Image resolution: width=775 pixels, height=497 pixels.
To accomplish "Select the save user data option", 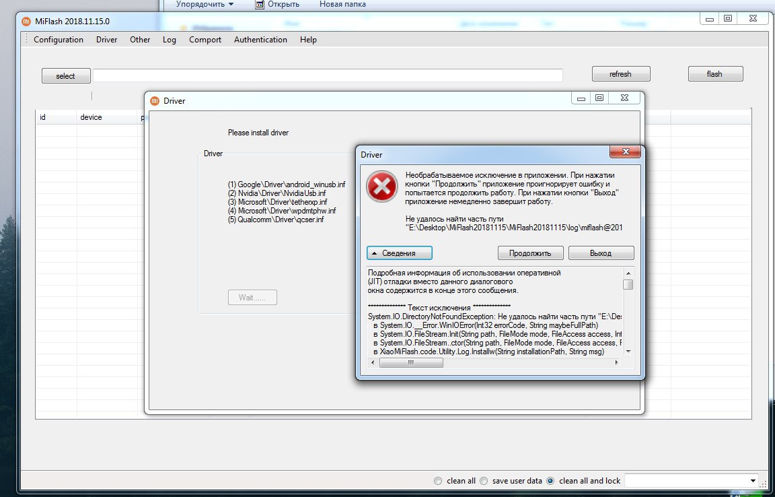I will (x=511, y=481).
